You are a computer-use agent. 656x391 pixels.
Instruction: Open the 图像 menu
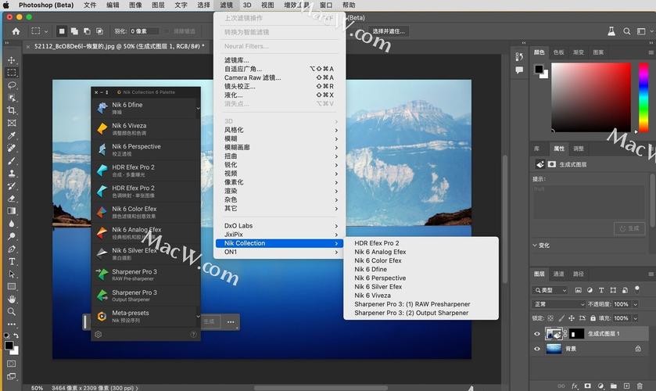pos(135,5)
